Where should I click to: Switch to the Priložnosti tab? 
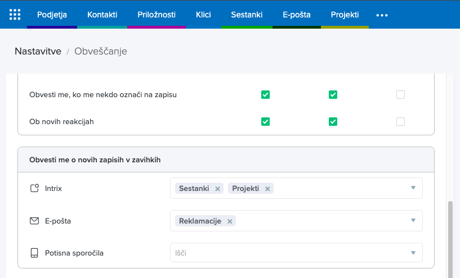[x=157, y=15]
